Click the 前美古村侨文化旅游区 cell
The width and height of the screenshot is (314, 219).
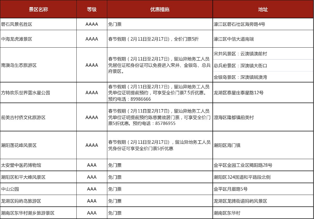tap(23, 117)
